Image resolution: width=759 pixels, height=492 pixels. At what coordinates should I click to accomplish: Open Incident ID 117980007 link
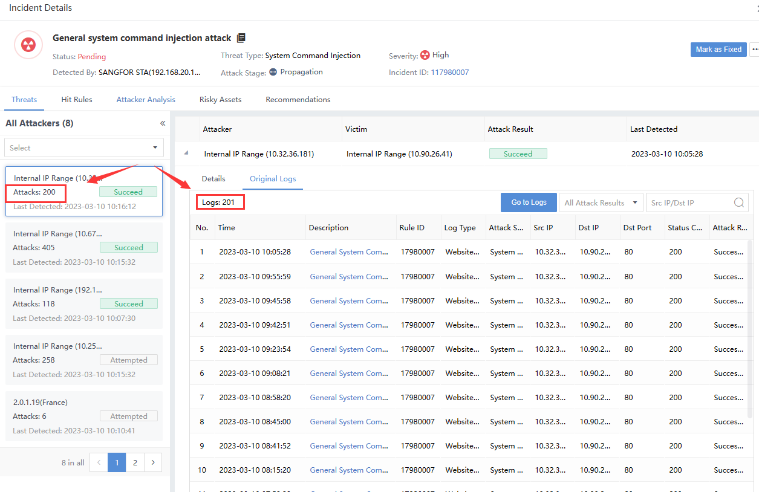pos(449,73)
